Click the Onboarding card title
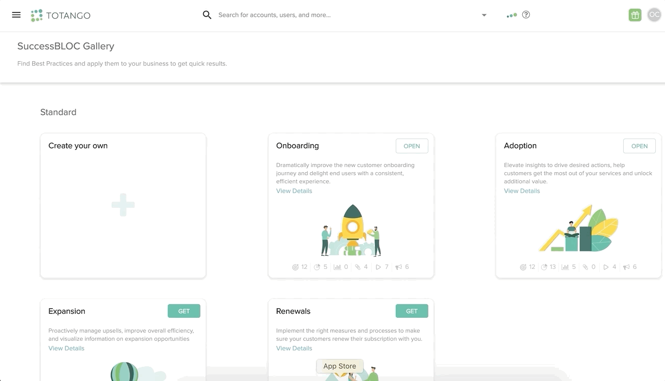This screenshot has width=665, height=381. tap(297, 146)
